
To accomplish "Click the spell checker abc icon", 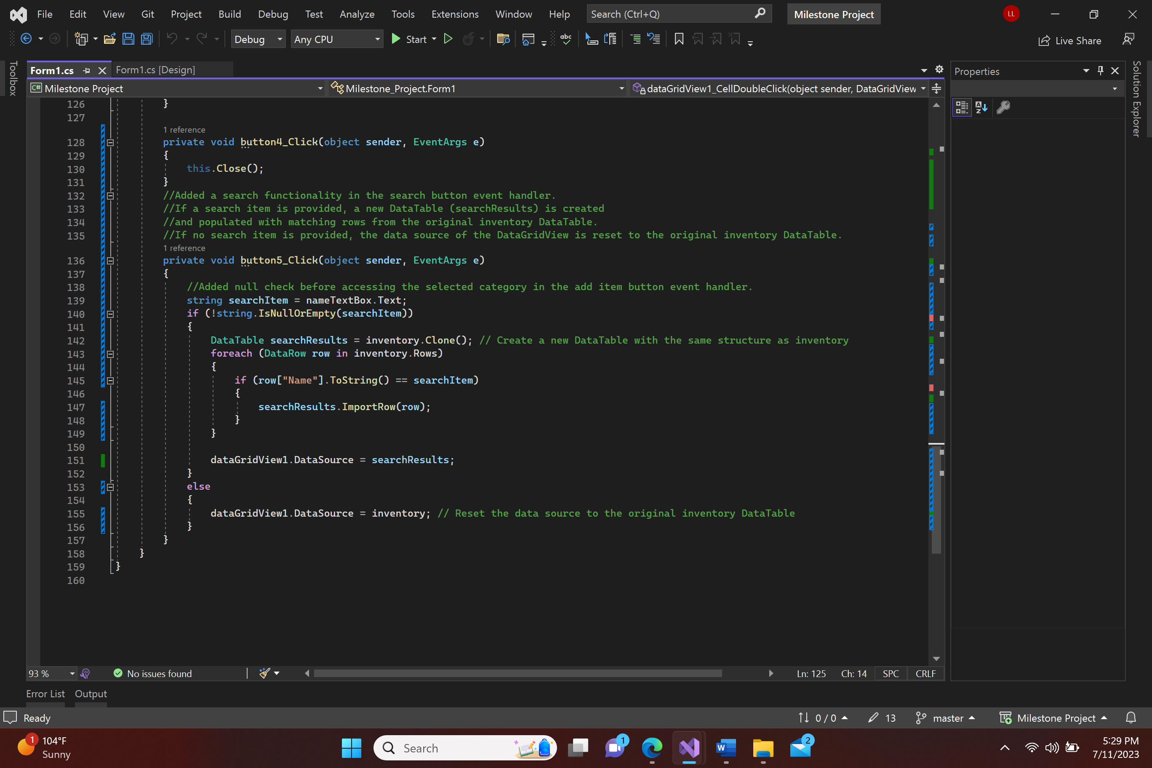I will [566, 39].
